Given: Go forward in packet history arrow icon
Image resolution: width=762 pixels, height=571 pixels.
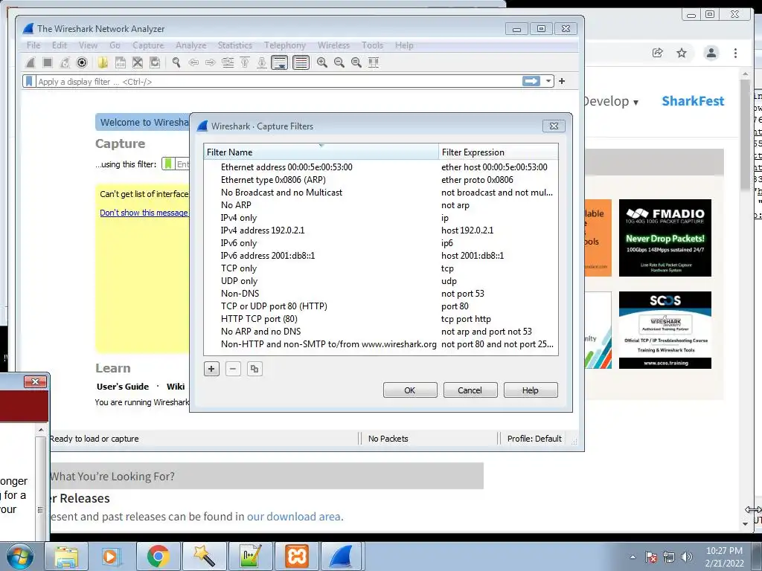Looking at the screenshot, I should [210, 62].
